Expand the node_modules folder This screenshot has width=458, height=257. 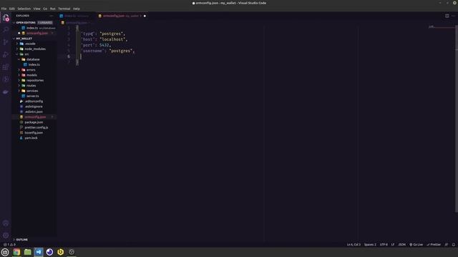click(x=35, y=49)
